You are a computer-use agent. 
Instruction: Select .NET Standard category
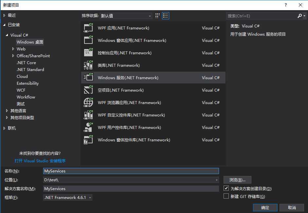tap(30, 69)
